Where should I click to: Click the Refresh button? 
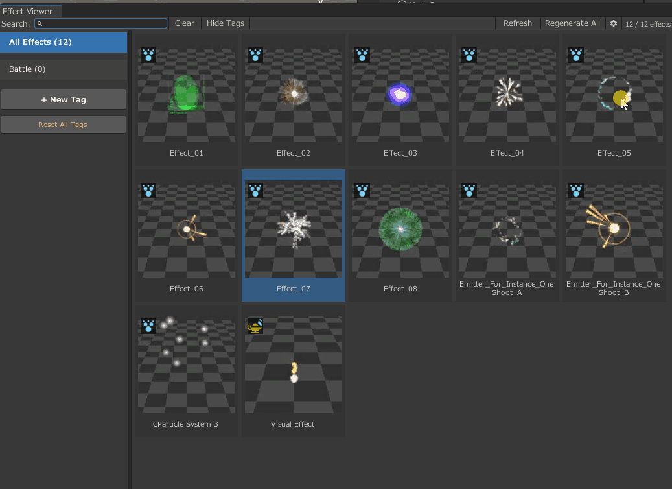point(517,23)
